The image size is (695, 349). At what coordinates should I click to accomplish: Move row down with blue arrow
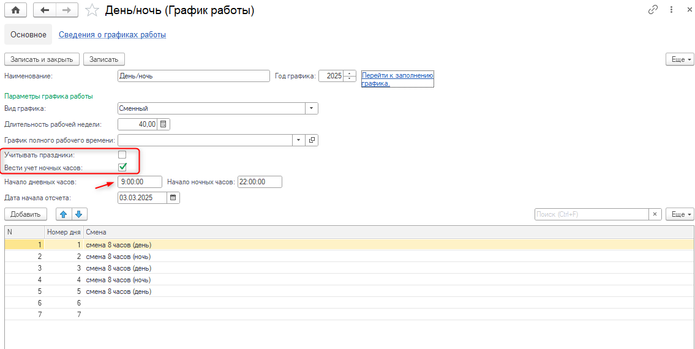[x=80, y=214]
